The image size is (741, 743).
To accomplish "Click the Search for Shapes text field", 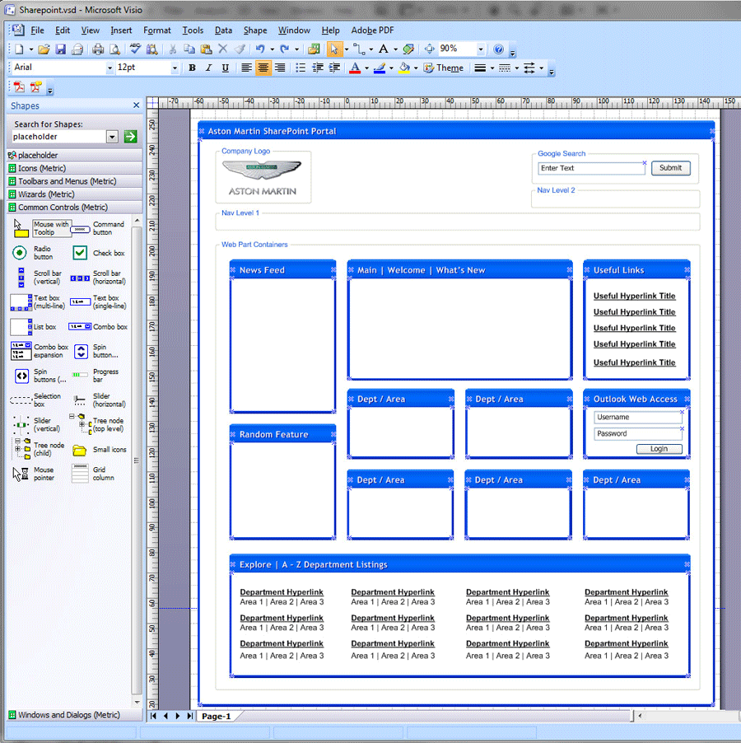I will pos(58,137).
